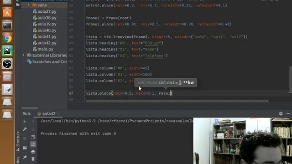Close the aula42 run tab
Image resolution: width=292 pixels, height=164 pixels.
pyautogui.click(x=58, y=113)
